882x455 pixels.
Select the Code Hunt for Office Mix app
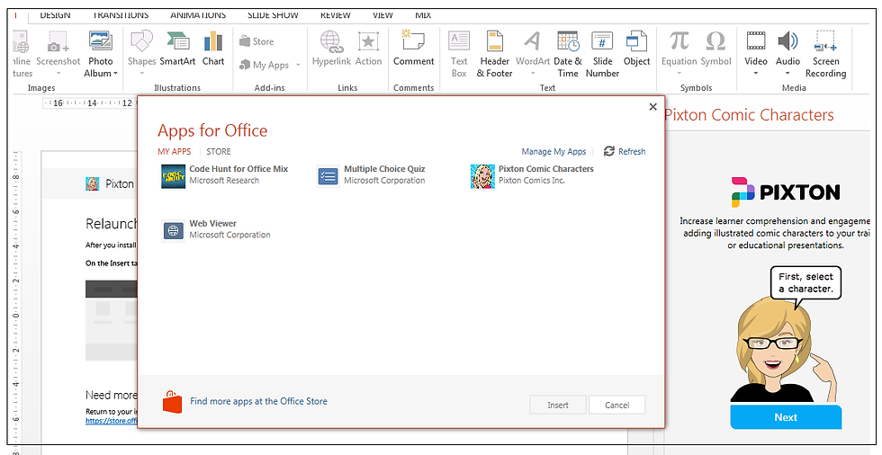coord(225,175)
